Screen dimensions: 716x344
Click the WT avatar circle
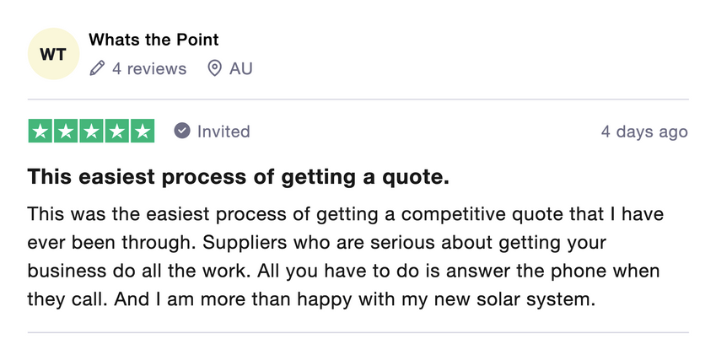(x=53, y=54)
